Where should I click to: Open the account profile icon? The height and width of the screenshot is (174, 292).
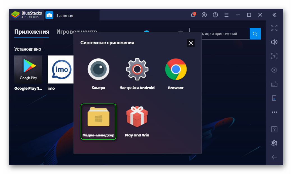[x=204, y=15]
